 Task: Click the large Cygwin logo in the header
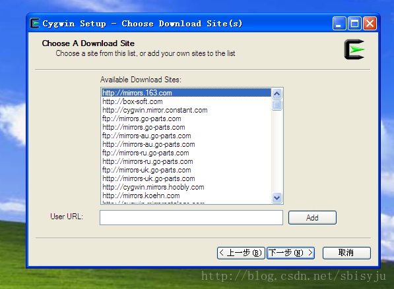point(354,49)
